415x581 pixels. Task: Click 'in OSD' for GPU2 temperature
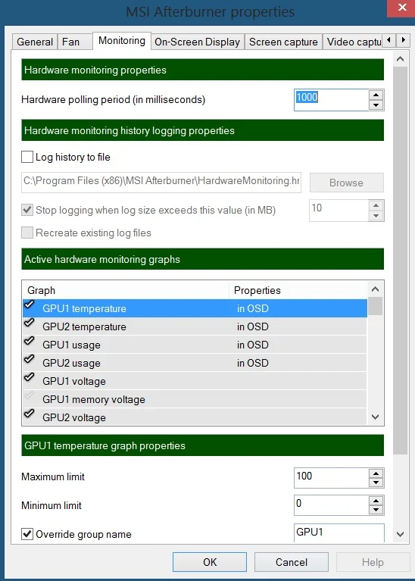pos(253,326)
